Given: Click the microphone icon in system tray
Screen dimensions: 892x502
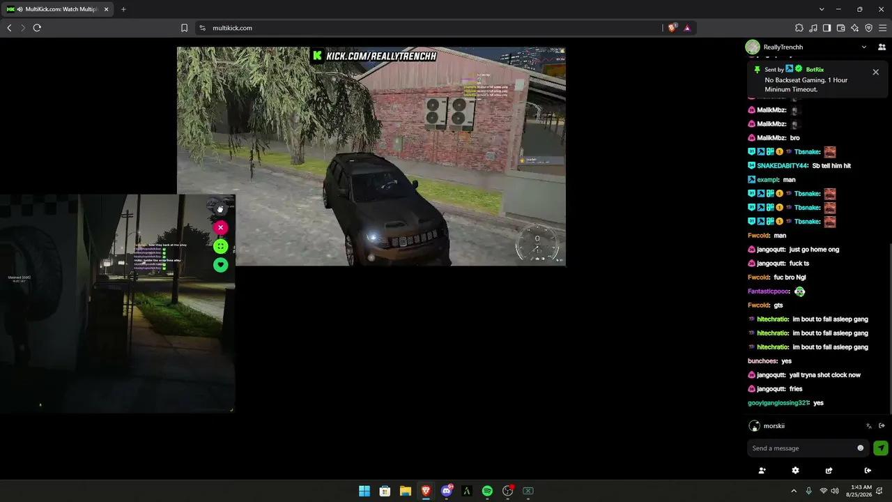Looking at the screenshot, I should [808, 491].
